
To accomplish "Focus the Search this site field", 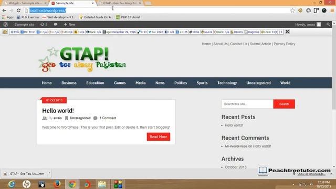I will pyautogui.click(x=247, y=104).
